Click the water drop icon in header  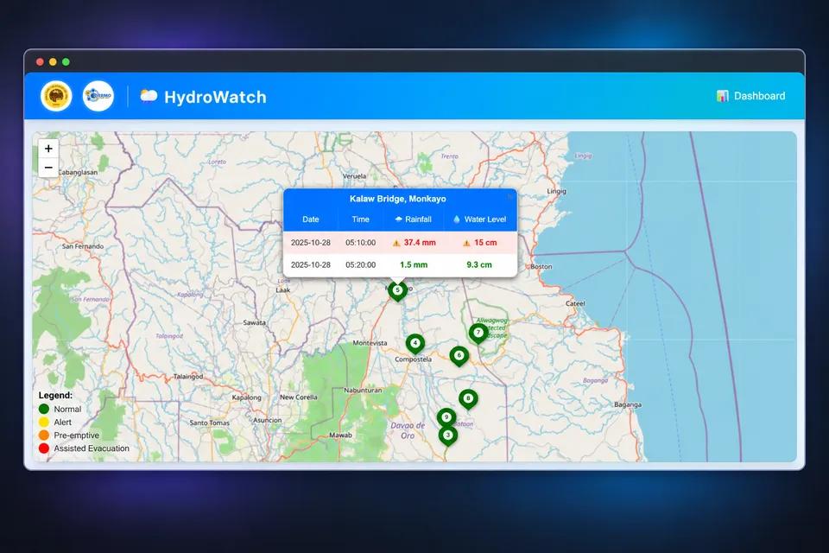click(x=457, y=219)
